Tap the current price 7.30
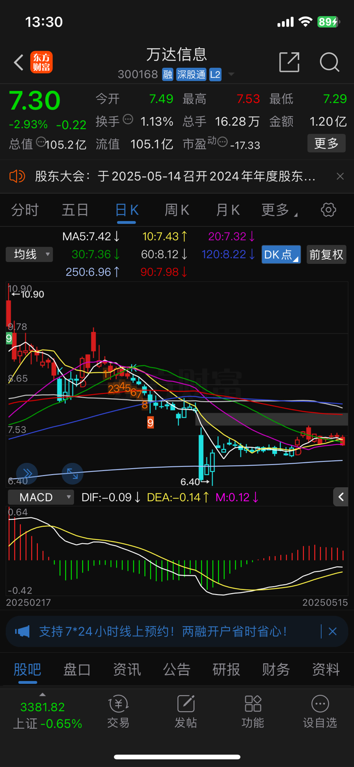354x767 pixels. pyautogui.click(x=35, y=100)
